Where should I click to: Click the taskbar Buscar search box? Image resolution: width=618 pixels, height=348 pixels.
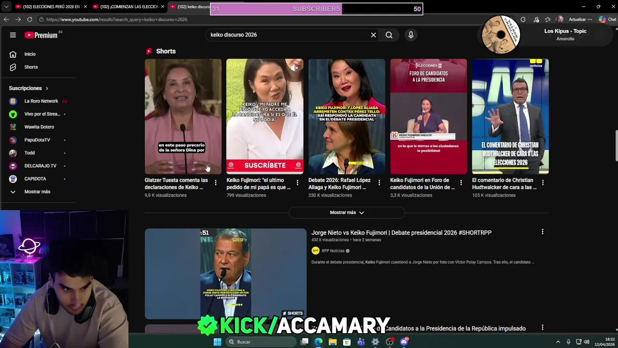click(261, 342)
